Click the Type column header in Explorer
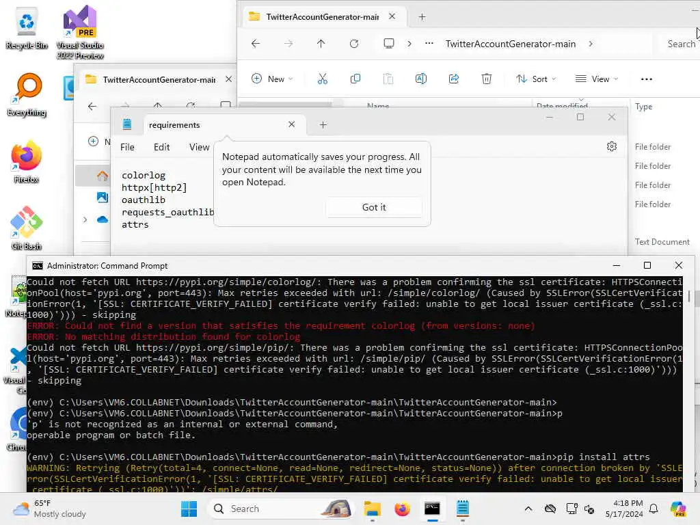Viewport: 700px width, 525px height. [643, 107]
